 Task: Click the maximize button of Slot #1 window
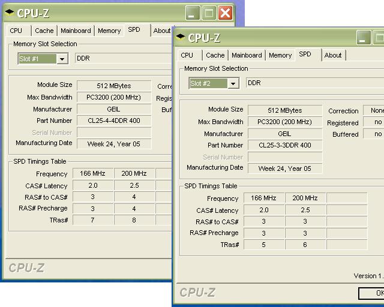209,13
